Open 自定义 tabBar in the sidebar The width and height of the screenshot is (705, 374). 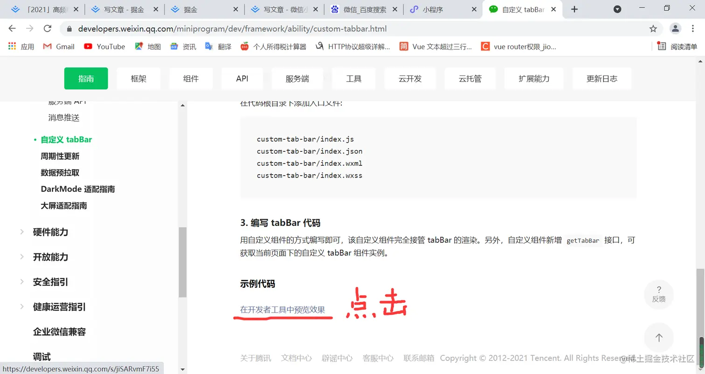tap(66, 139)
